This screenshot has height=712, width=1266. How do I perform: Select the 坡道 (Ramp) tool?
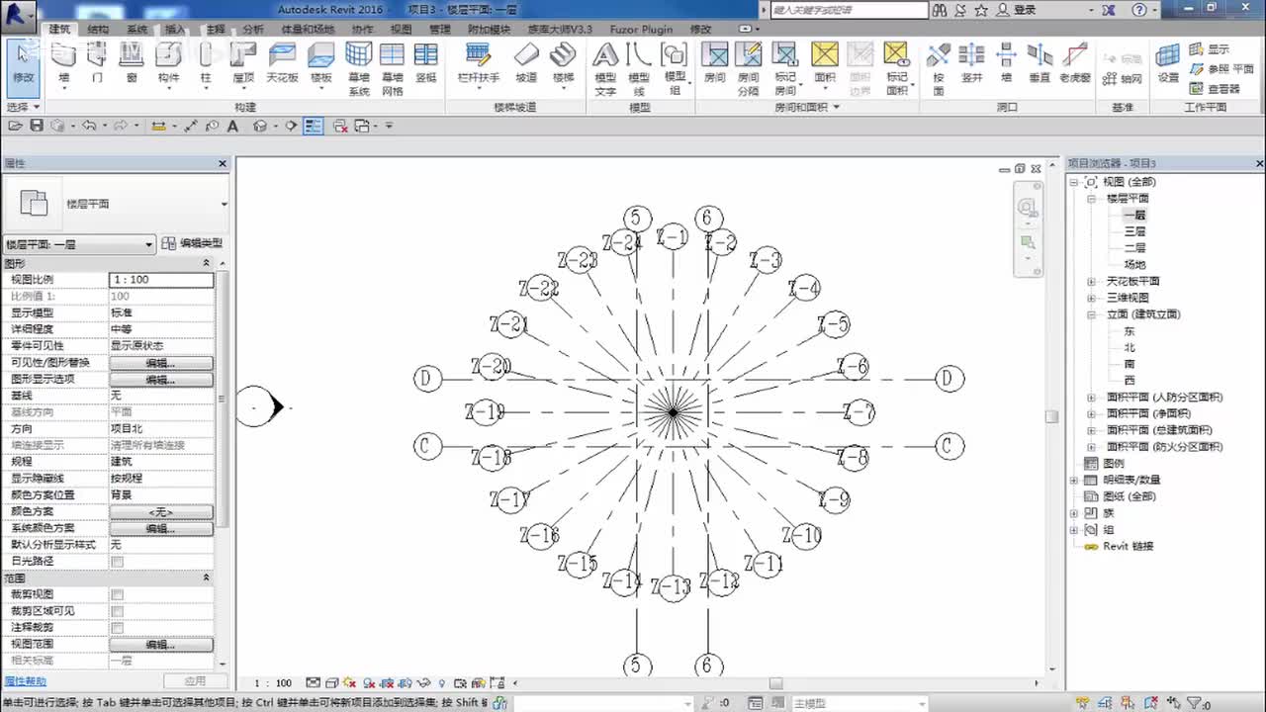(526, 63)
